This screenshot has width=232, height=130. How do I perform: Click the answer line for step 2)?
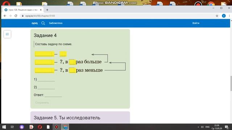click(46, 87)
